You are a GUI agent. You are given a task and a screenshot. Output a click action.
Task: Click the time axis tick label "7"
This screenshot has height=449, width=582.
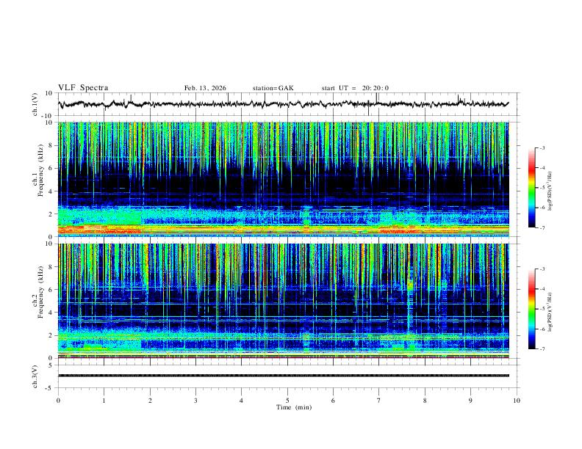pyautogui.click(x=379, y=401)
